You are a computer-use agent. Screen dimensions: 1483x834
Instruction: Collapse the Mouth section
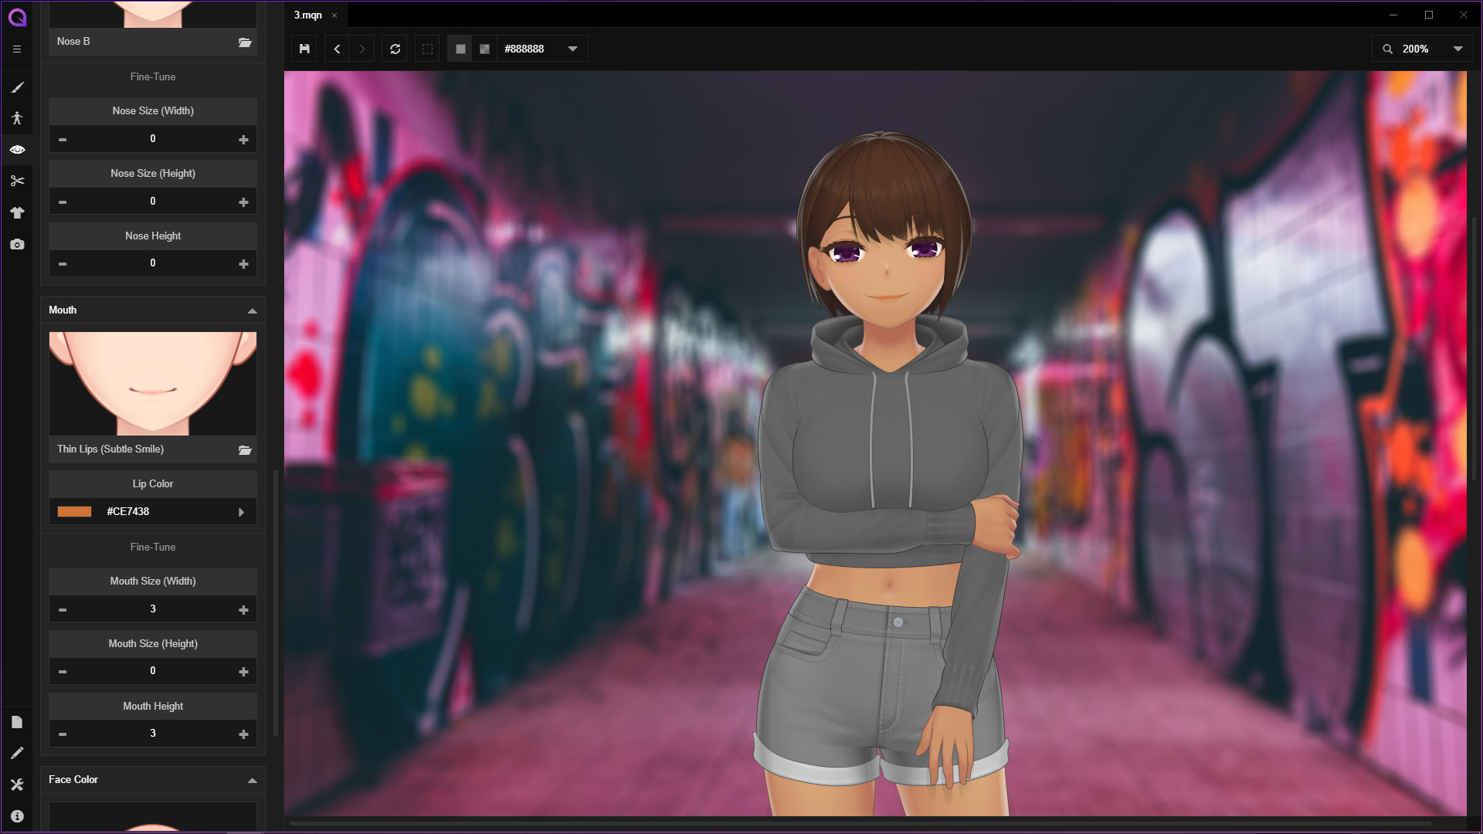point(252,310)
